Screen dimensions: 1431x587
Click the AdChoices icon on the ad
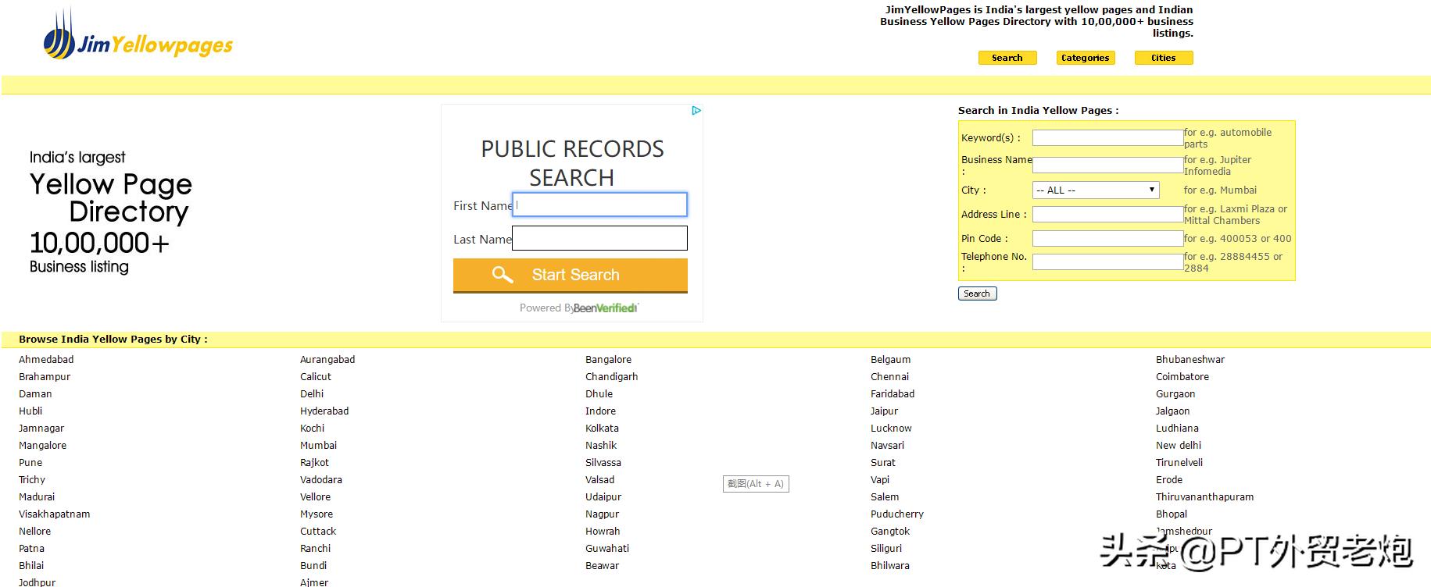[696, 111]
